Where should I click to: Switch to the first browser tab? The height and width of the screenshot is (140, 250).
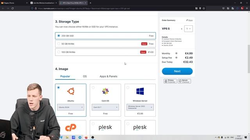point(14,3)
